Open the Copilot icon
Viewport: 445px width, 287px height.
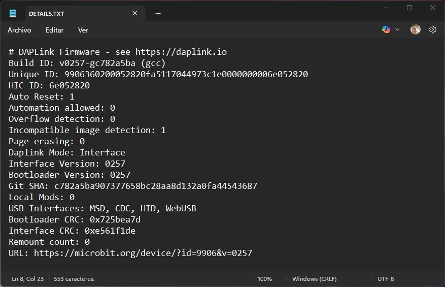pos(386,30)
